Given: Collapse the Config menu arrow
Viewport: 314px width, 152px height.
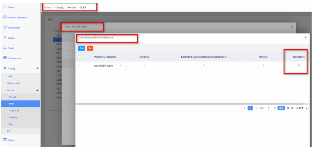Looking at the screenshot, I should click(37, 68).
